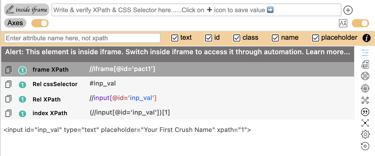
Task: Uncheck the class attribute checkbox
Action: [237, 38]
